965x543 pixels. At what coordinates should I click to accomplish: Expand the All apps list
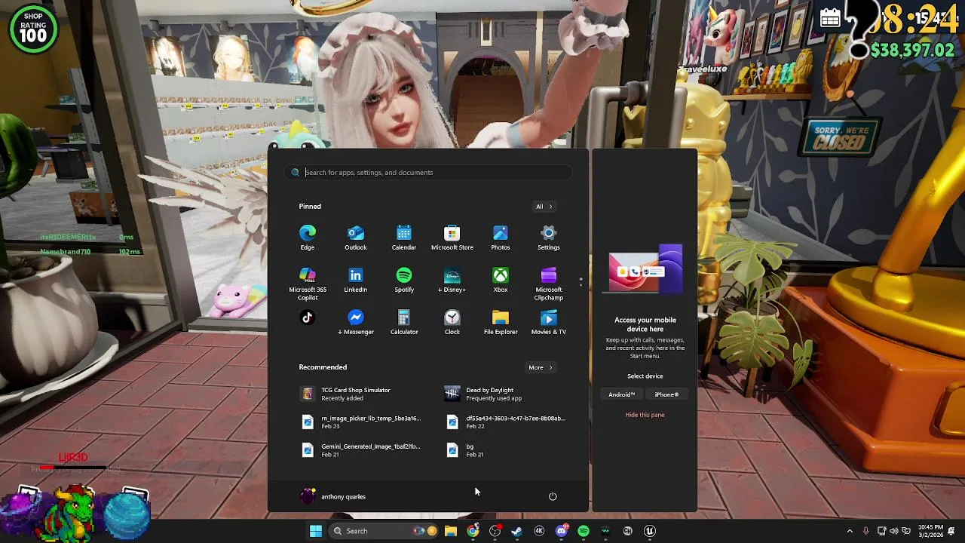pos(544,207)
